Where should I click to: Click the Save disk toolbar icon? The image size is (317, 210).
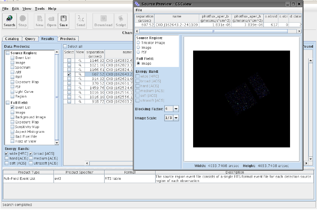coord(63,21)
